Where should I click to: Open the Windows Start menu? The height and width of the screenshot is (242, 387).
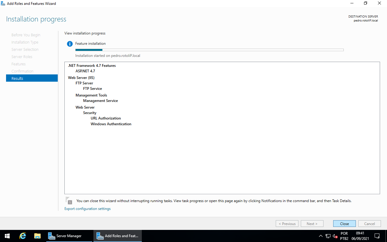(7, 236)
